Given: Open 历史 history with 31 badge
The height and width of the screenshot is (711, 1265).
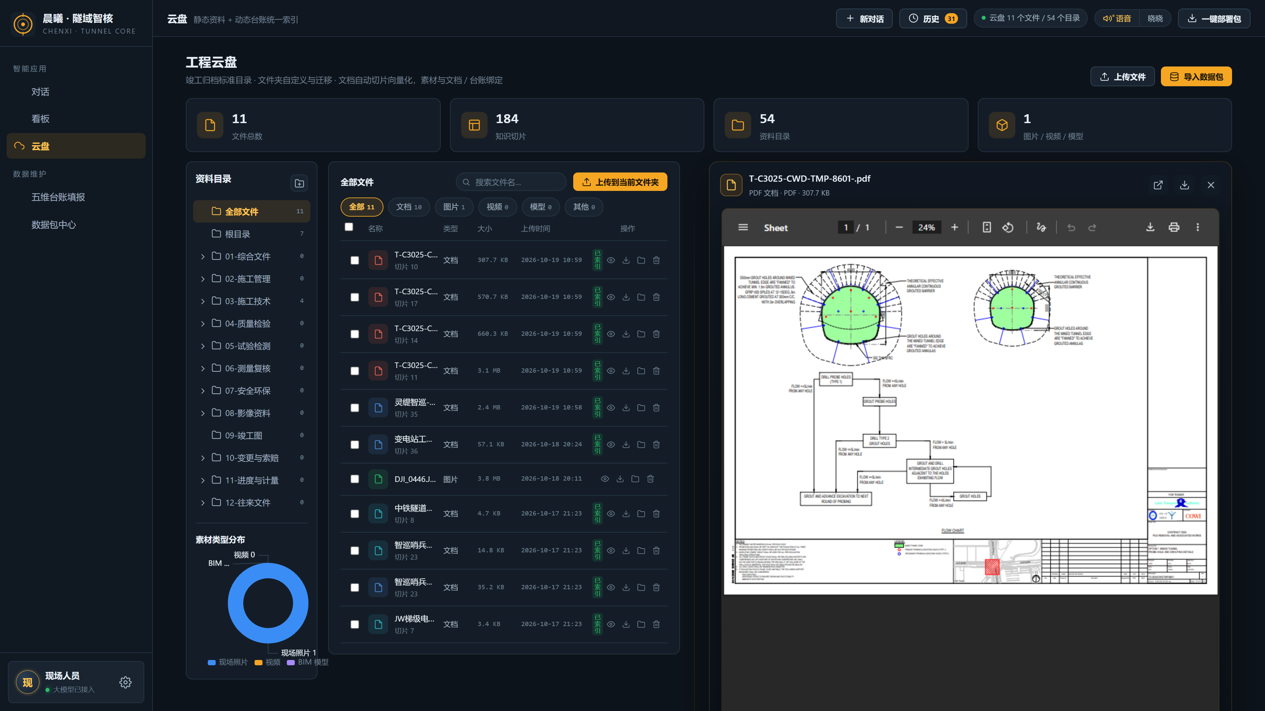Looking at the screenshot, I should click(x=933, y=19).
